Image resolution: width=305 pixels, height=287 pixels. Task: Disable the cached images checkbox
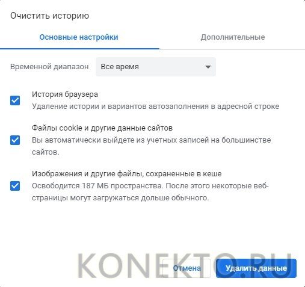coord(15,186)
